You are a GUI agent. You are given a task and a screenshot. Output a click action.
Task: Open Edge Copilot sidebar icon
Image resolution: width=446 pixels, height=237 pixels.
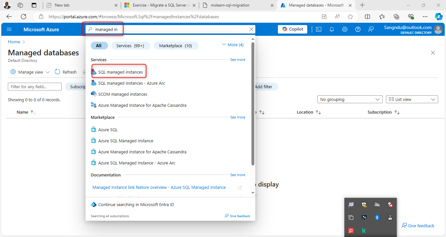(x=438, y=17)
